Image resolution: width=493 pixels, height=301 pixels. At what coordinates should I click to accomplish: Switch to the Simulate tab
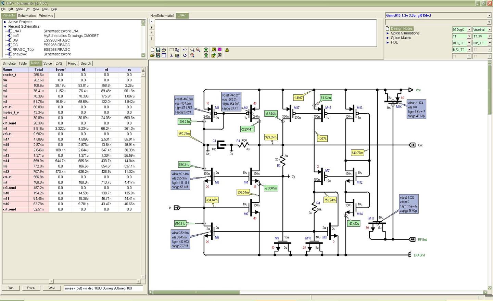(9, 63)
